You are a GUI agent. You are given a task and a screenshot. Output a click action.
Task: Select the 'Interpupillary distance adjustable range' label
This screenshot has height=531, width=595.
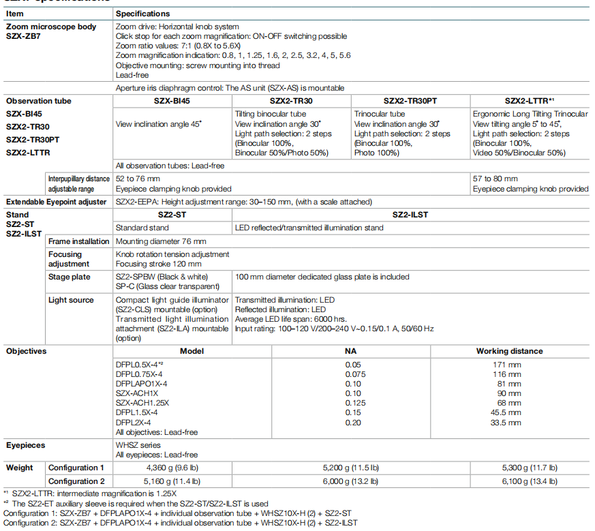(78, 184)
